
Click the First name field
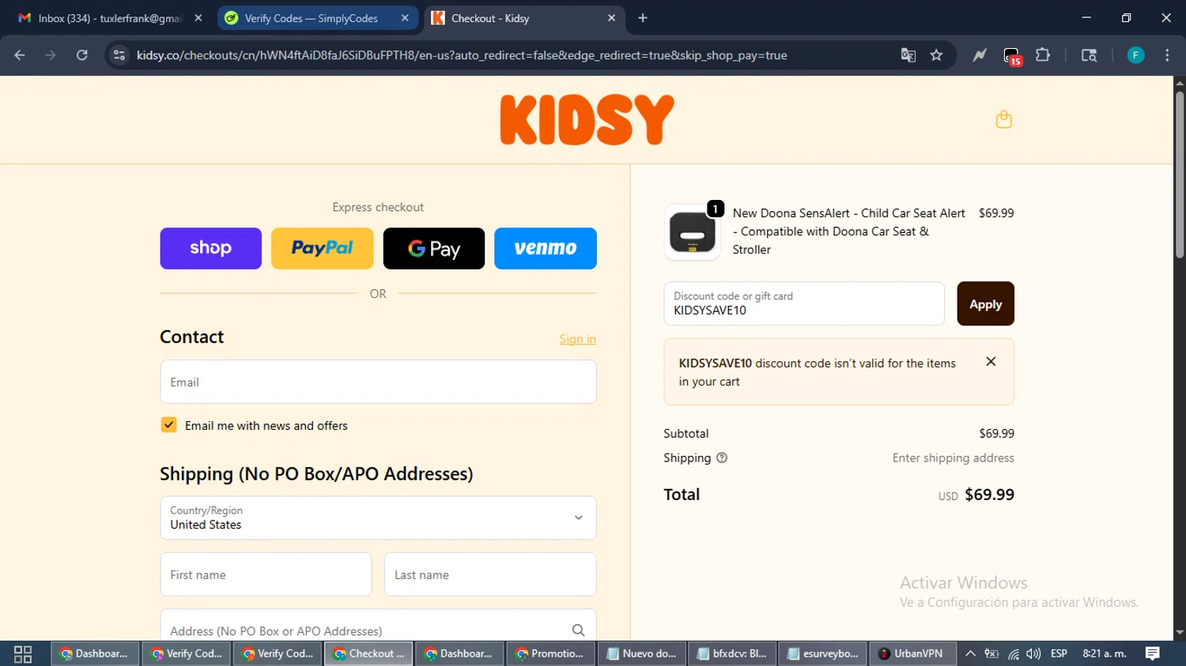[x=266, y=574]
